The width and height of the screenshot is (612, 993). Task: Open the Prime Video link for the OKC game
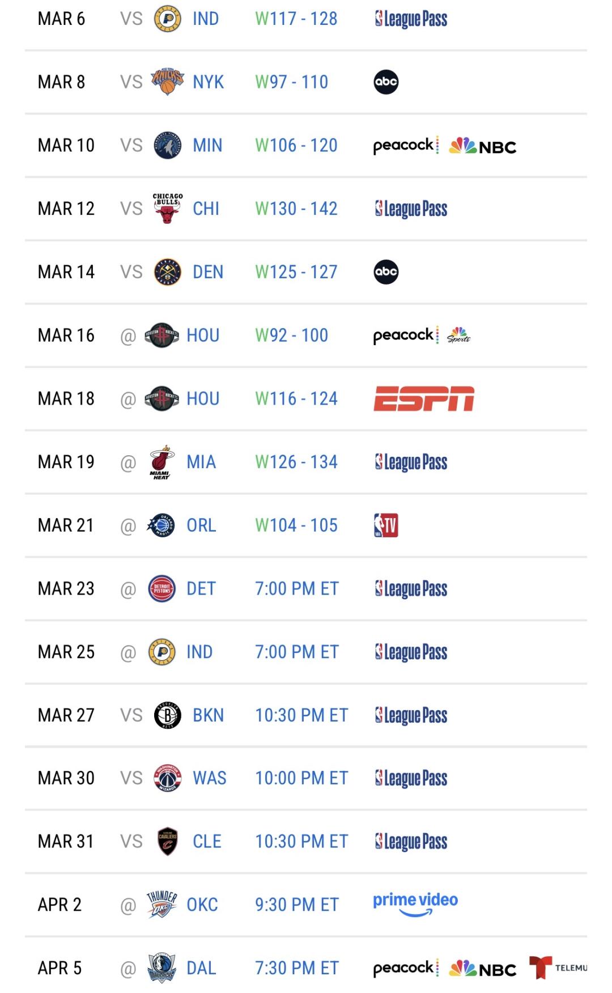[415, 903]
